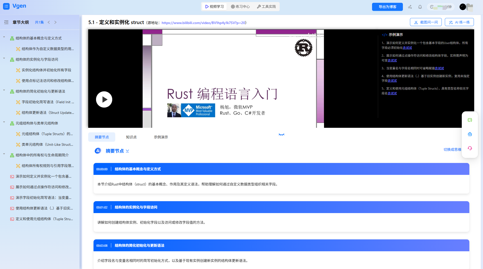Jump to 00:00:00 结构体的基本概念与定义方式 node
Image resolution: width=483 pixels, height=269 pixels.
pos(281,169)
